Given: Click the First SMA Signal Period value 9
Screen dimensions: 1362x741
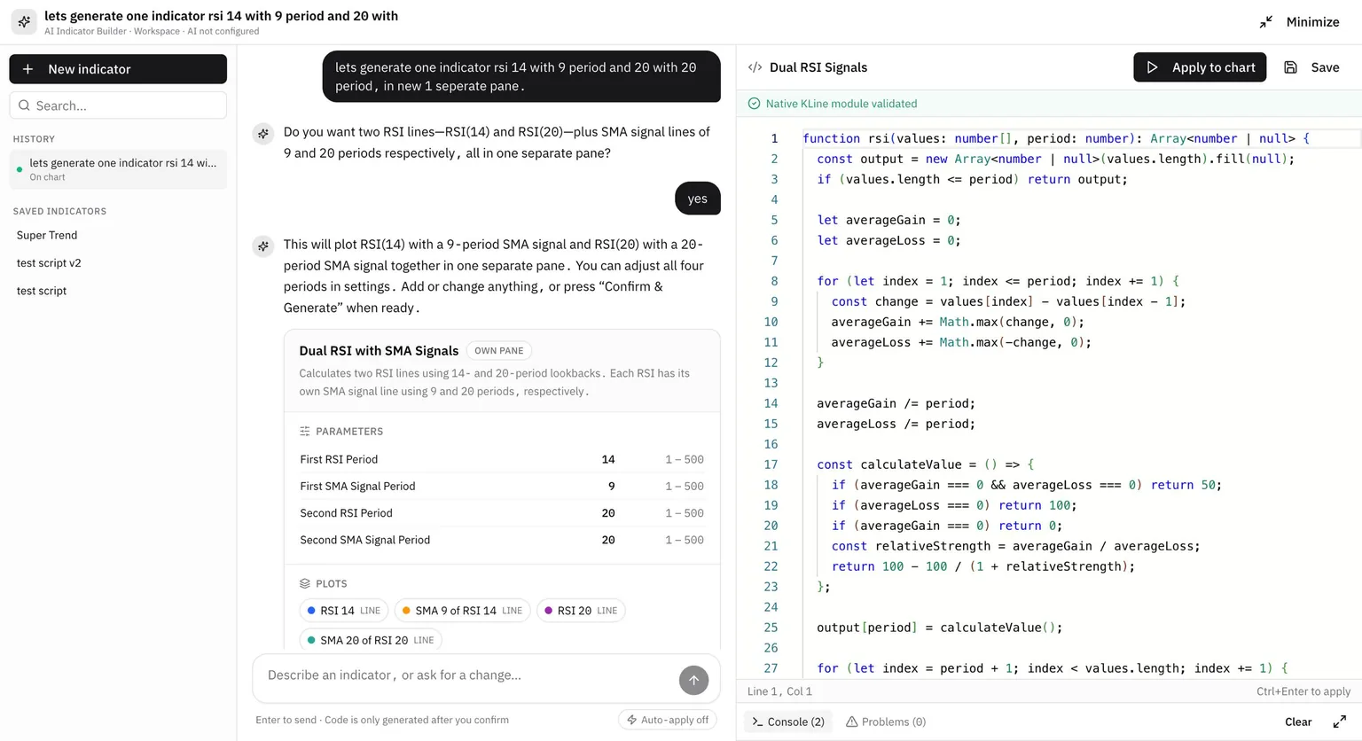Looking at the screenshot, I should pyautogui.click(x=611, y=486).
